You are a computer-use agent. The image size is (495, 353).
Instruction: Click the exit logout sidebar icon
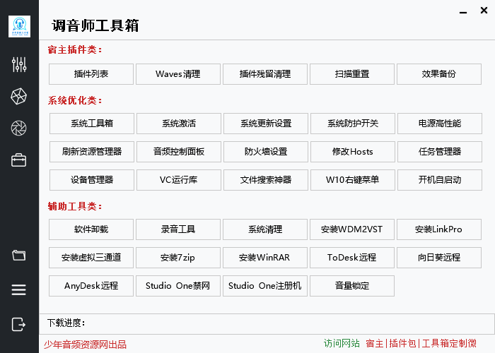pyautogui.click(x=19, y=324)
